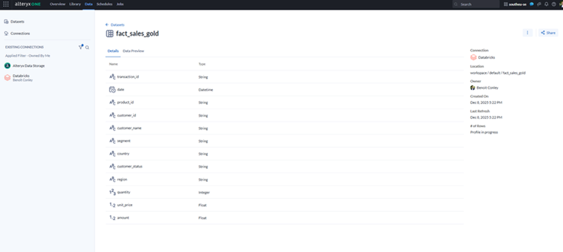563x252 pixels.
Task: Click the Profile in progress status
Action: click(x=484, y=132)
